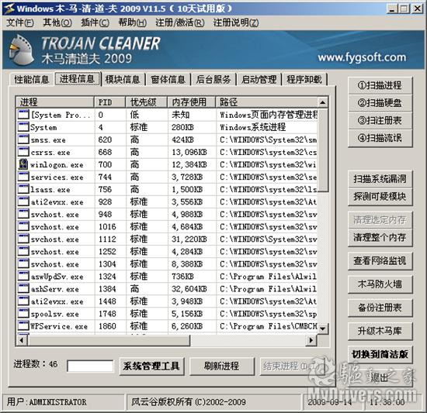This screenshot has height=413, width=427.
Task: Click the horizontal scrollbar thumb of process list
Action: coord(109,340)
